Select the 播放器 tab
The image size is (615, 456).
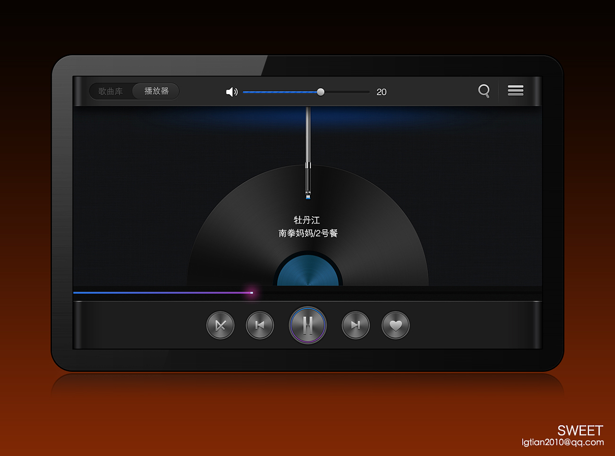pyautogui.click(x=157, y=91)
